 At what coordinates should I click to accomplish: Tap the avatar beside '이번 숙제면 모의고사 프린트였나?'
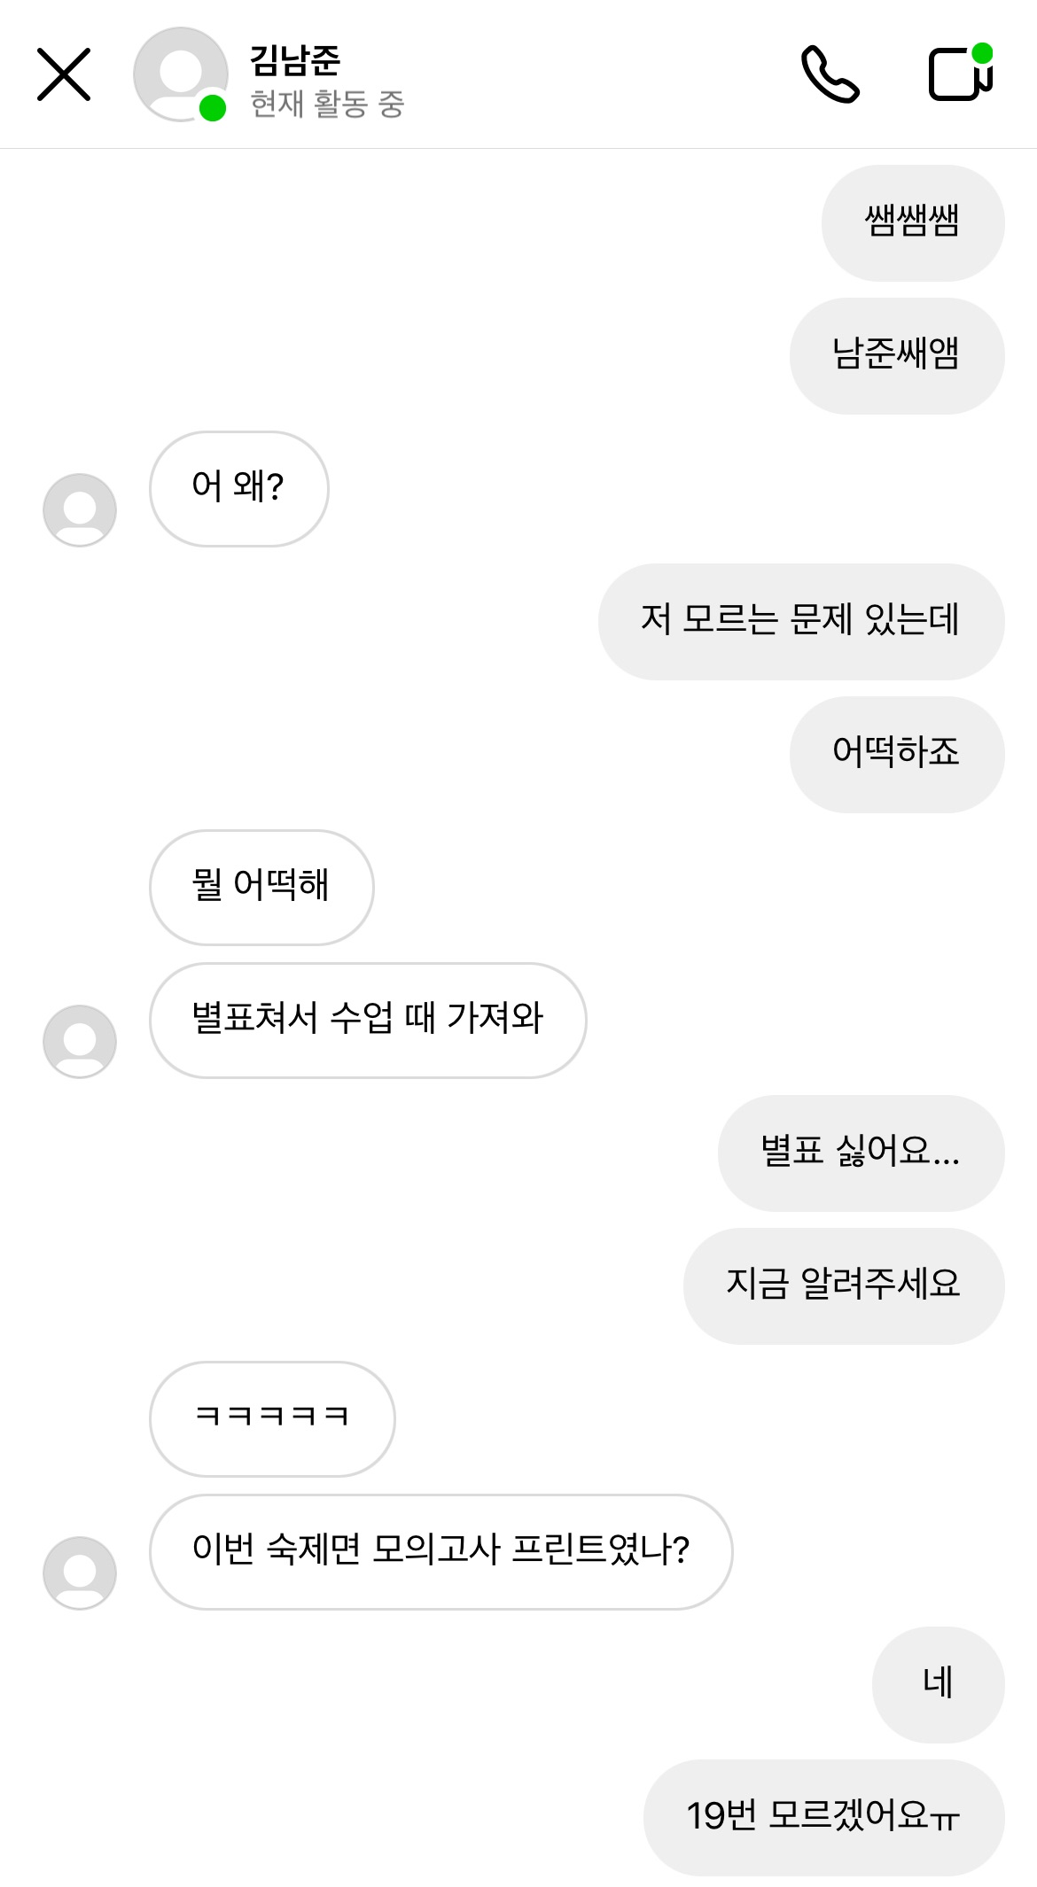coord(80,1572)
